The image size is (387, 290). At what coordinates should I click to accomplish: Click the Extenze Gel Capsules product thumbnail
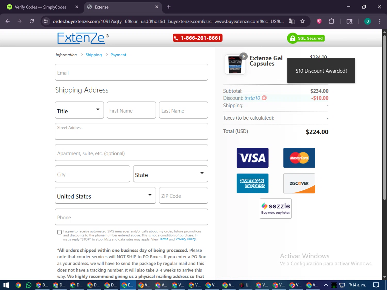click(235, 64)
